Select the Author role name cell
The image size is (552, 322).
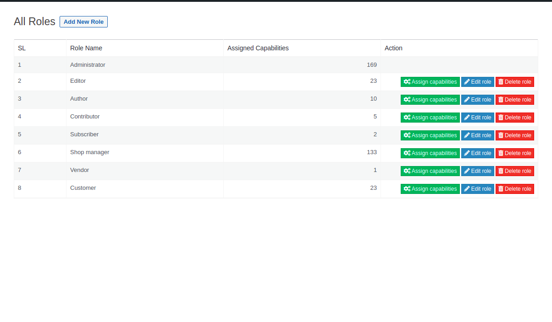[145, 100]
